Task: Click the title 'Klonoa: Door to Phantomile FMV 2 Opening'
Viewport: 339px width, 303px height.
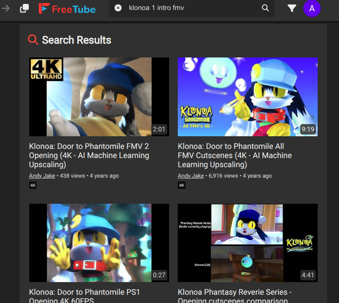Action: (89, 155)
